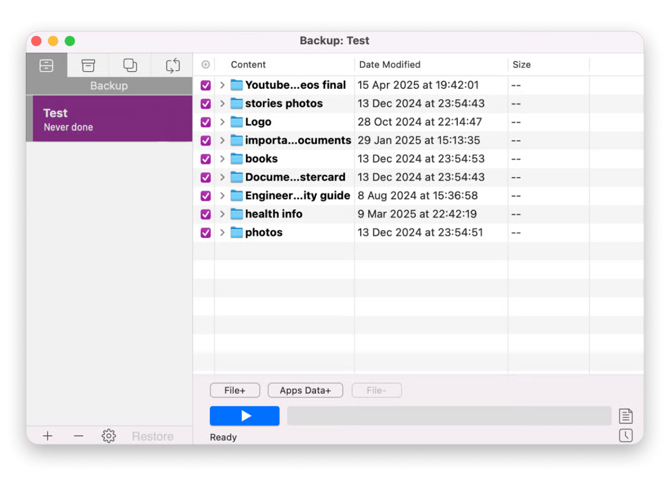Click the Apps Data+ button
The height and width of the screenshot is (479, 670).
305,390
